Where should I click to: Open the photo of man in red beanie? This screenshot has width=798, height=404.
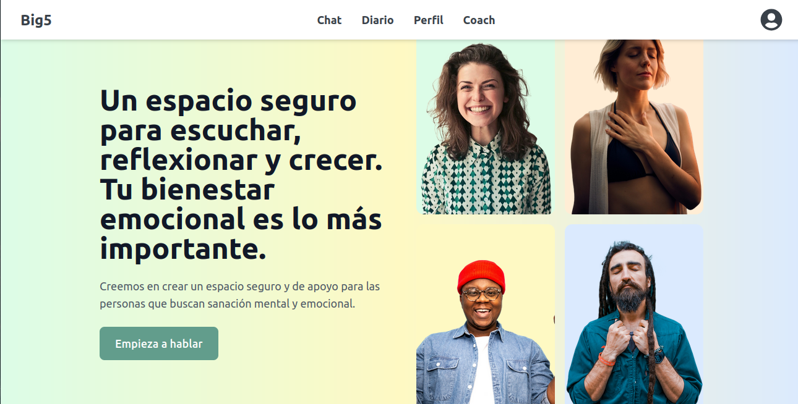coord(486,314)
